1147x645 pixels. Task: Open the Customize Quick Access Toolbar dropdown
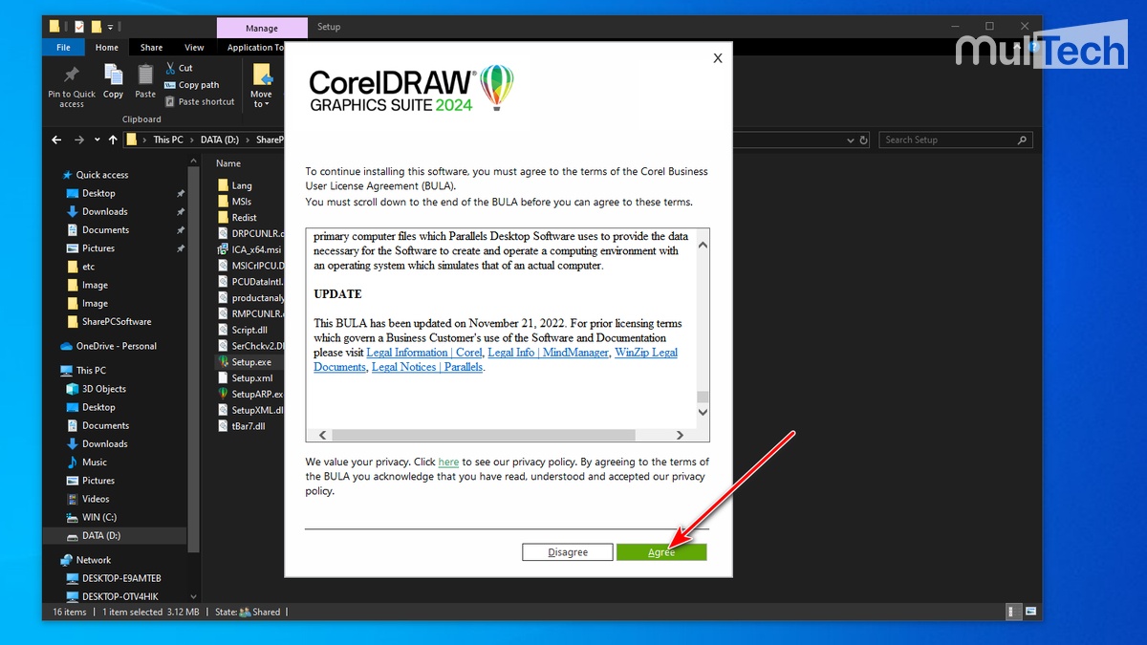coord(111,27)
